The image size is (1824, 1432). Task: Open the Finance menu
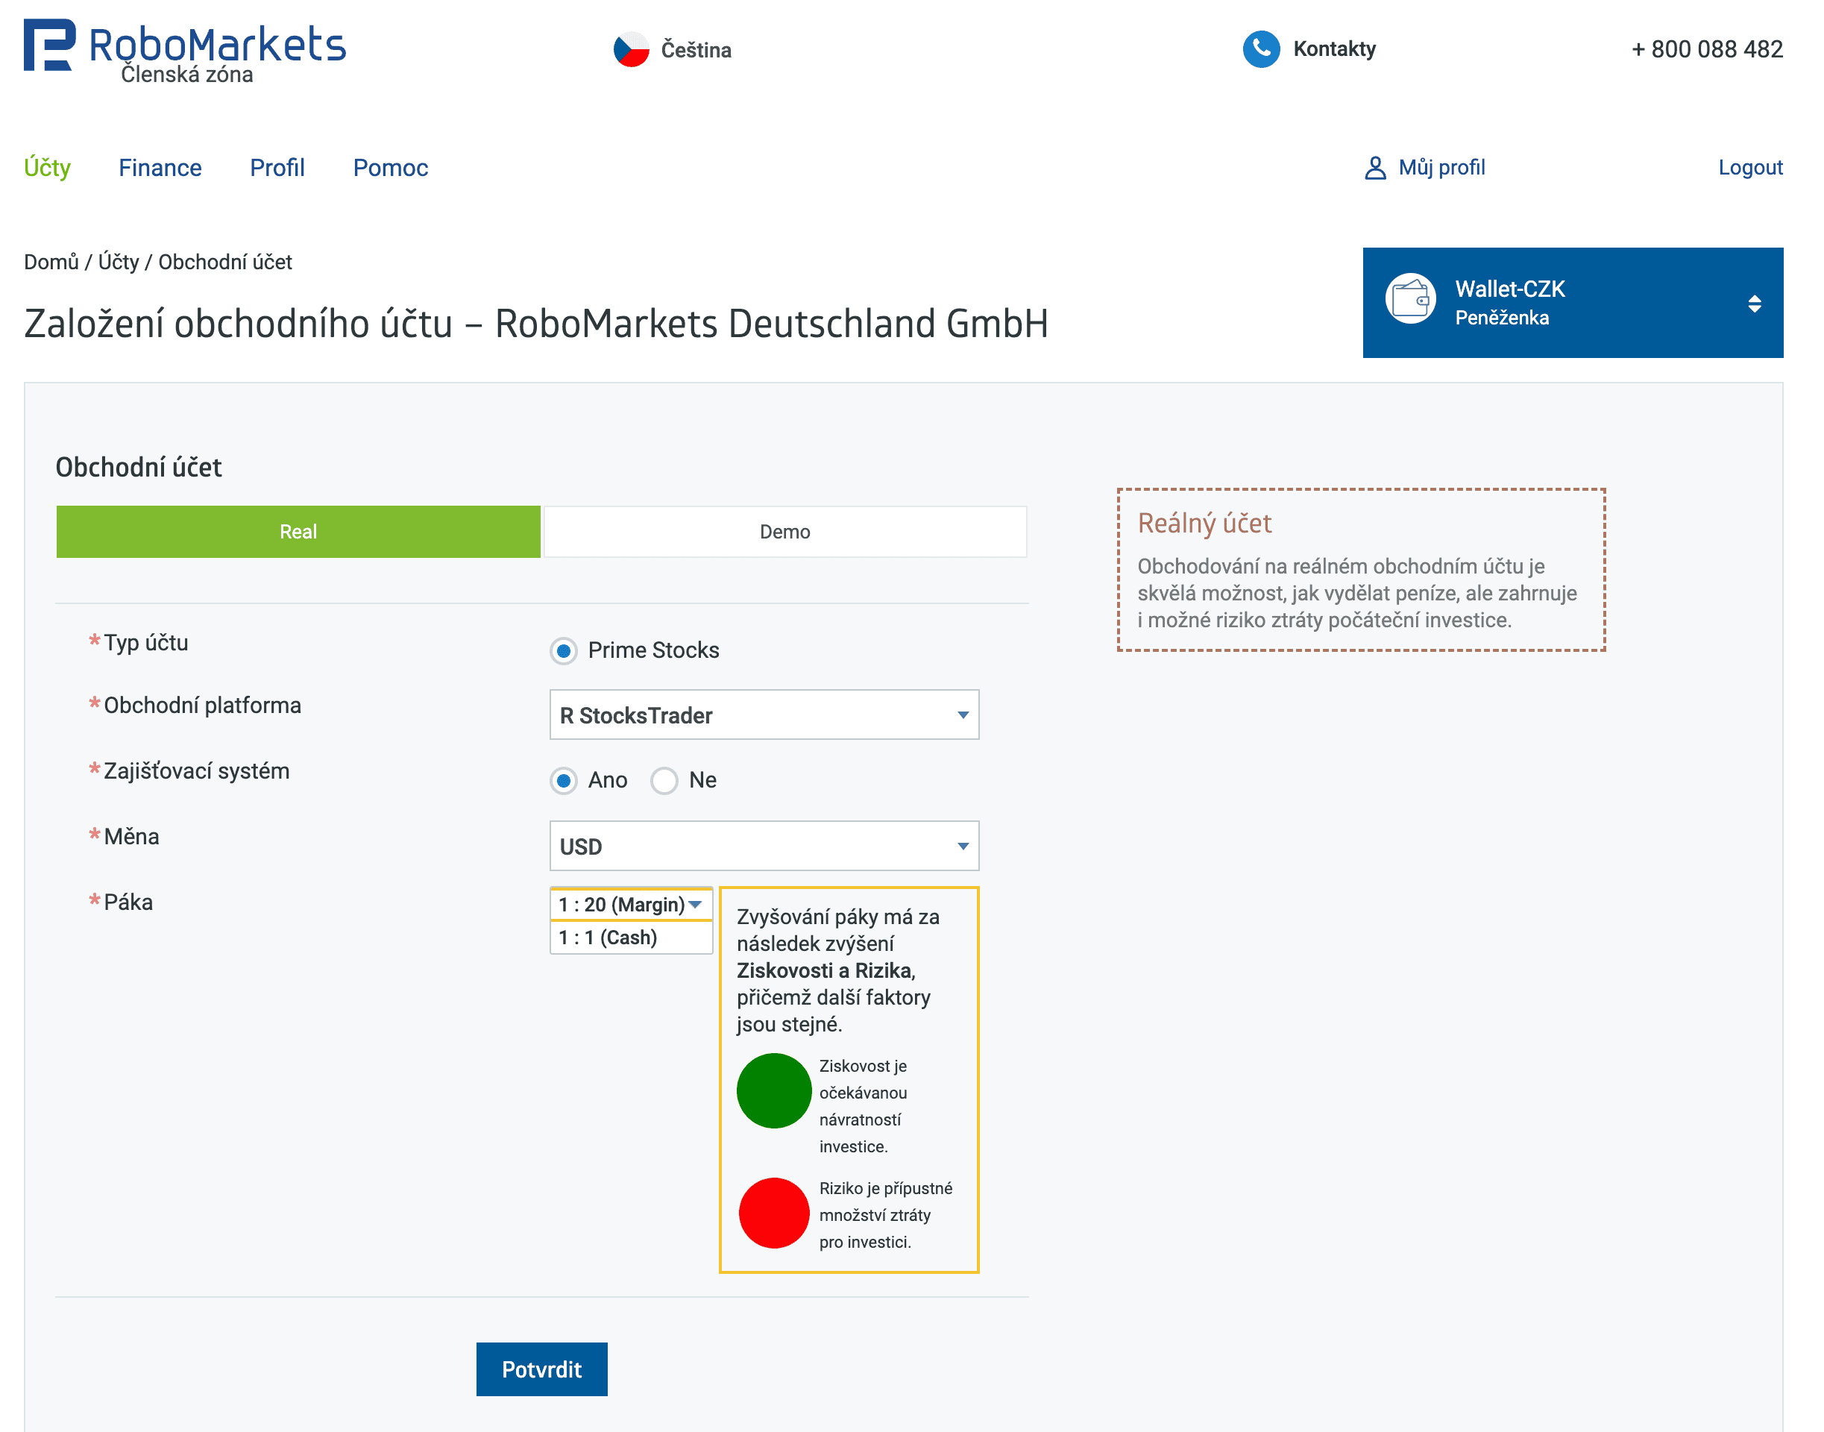[x=160, y=168]
